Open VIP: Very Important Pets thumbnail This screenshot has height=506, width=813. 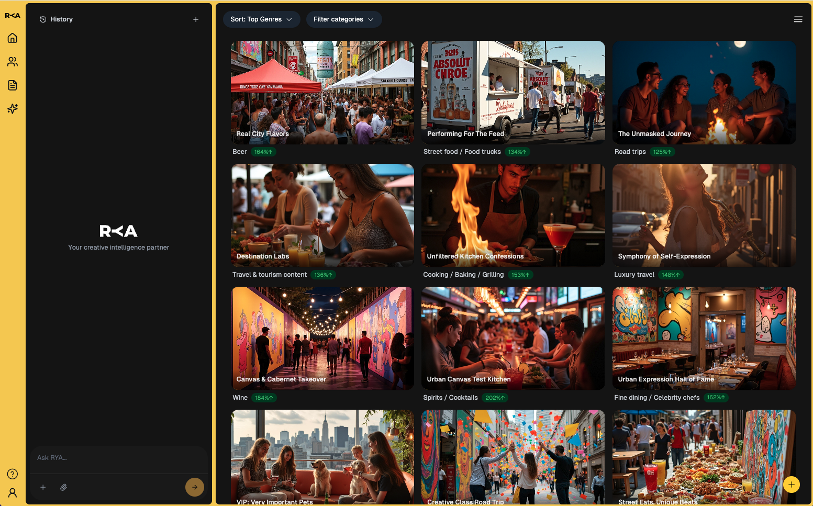pyautogui.click(x=322, y=457)
